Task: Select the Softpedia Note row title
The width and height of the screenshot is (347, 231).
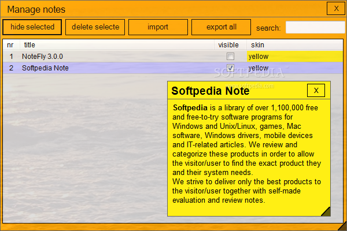Action: click(45, 68)
